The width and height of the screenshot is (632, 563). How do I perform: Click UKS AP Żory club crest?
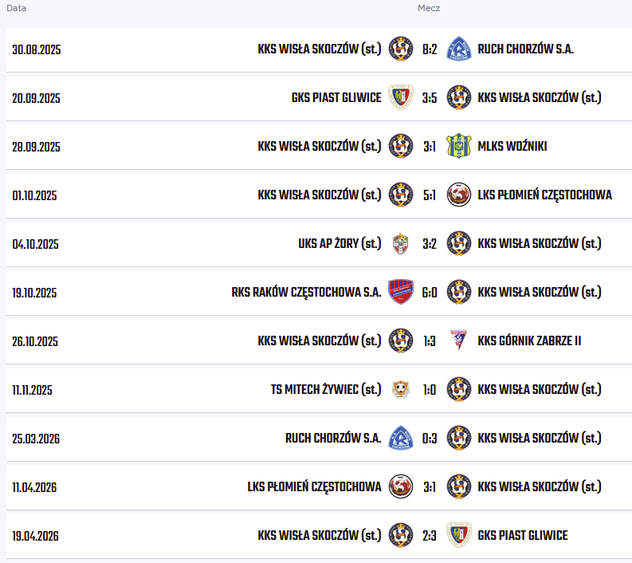400,243
